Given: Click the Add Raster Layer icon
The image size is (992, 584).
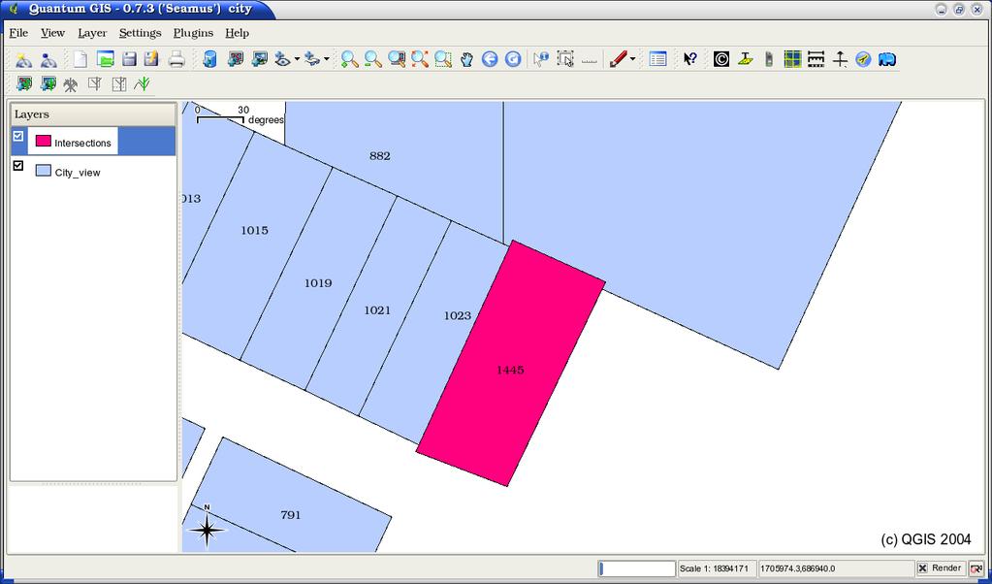Looking at the screenshot, I should click(x=259, y=59).
